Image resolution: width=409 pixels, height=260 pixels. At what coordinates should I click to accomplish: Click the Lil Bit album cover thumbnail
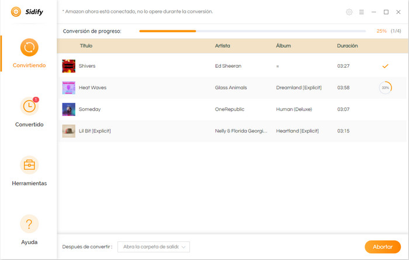[x=68, y=131]
